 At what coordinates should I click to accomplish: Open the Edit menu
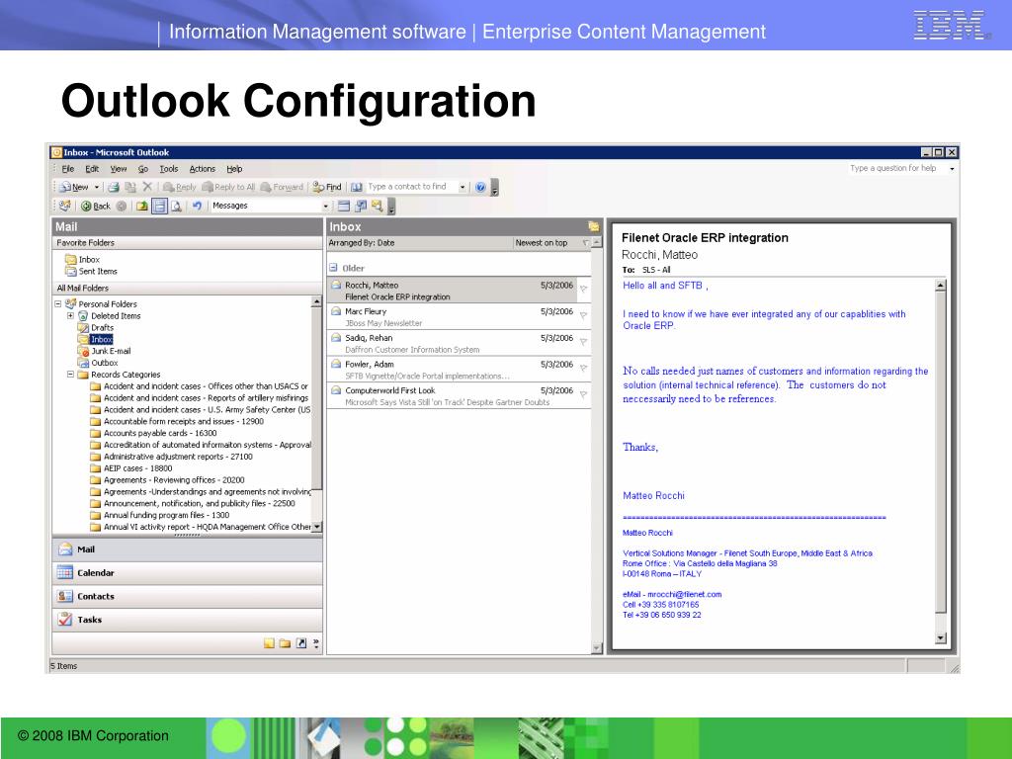point(92,169)
